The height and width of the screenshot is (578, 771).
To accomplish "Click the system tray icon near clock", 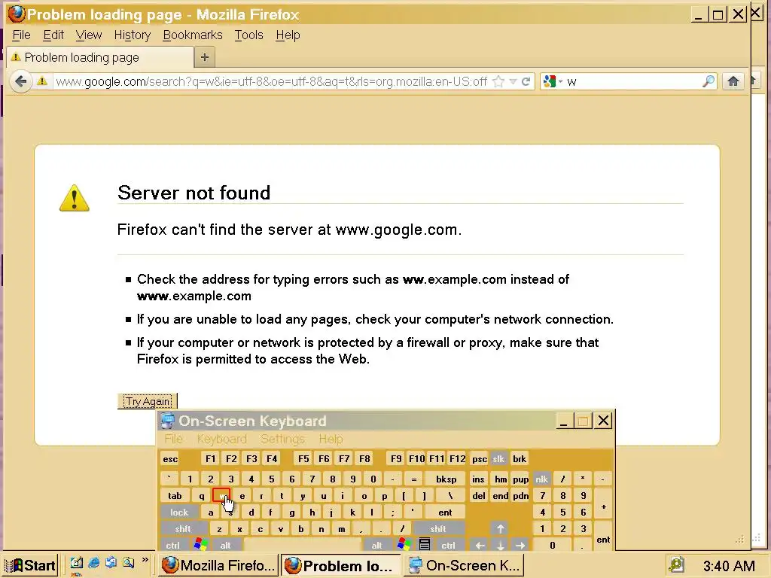I will (x=677, y=565).
